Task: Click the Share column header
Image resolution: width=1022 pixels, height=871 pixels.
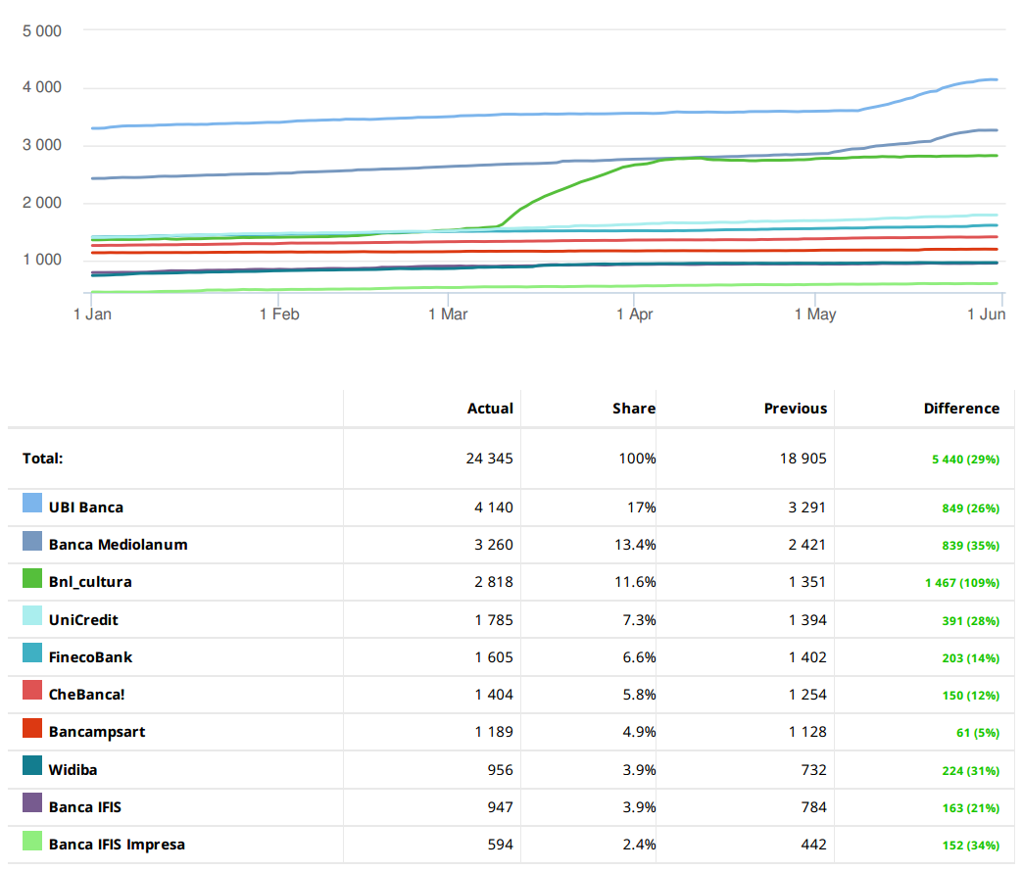Action: point(634,409)
